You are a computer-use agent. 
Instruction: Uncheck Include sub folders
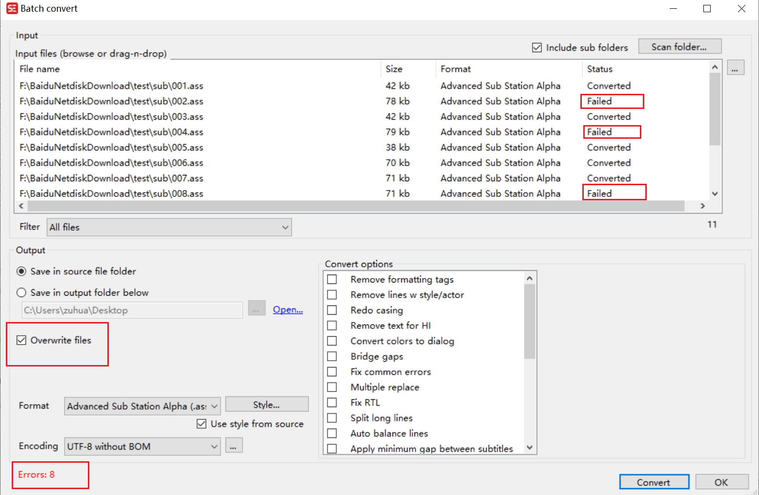coord(537,47)
